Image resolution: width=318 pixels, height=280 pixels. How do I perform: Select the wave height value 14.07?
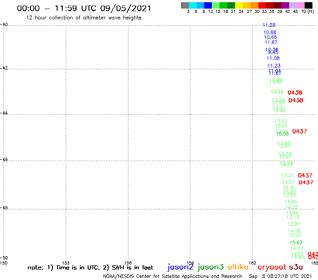[288, 182]
